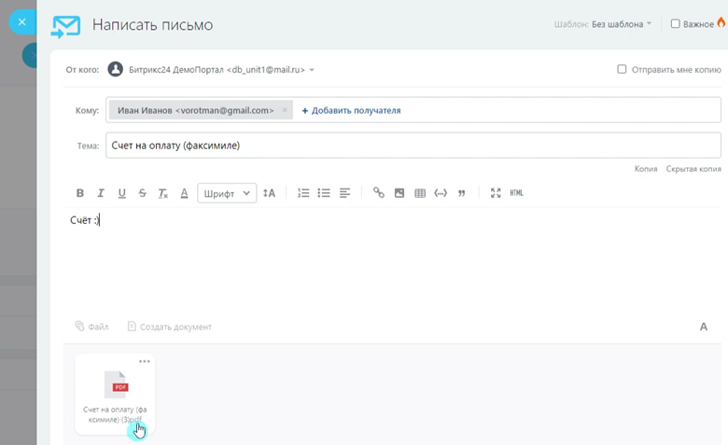Click Добавить получателя link
This screenshot has height=445, width=728.
[352, 110]
